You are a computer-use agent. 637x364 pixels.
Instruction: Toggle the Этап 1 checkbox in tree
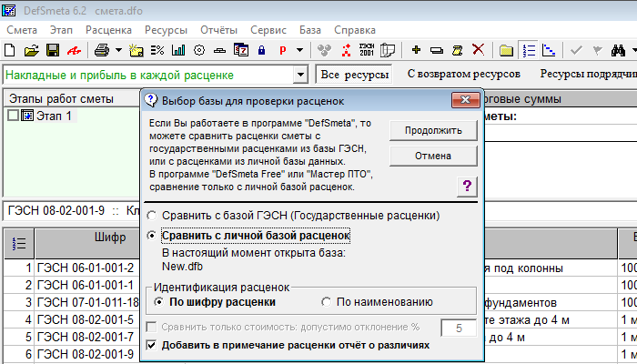13,116
